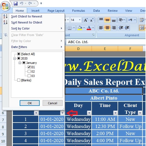Viewport: 146px width, 146px height.
Task: Open Font group dialog launcher
Action: point(93,35)
